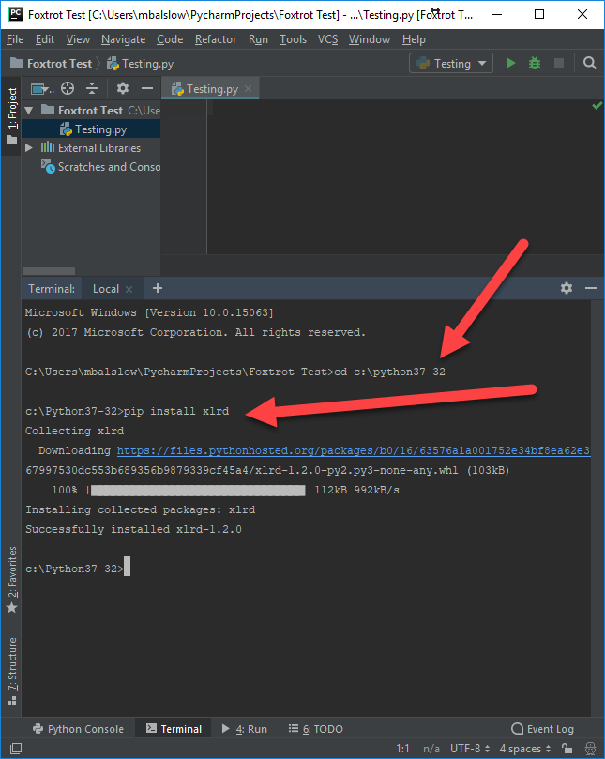Toggle tool window bars icon at bottom-left

pos(16,749)
